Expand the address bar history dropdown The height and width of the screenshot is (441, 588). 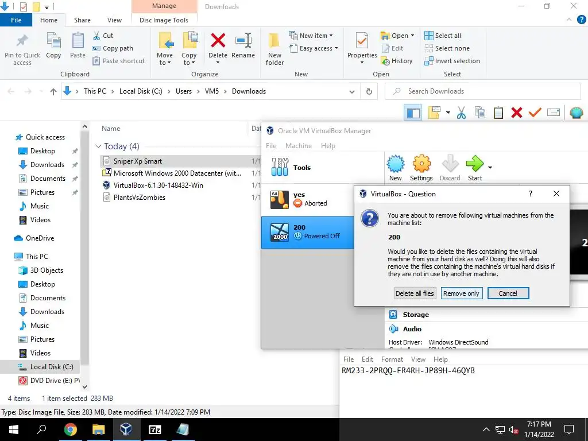pos(352,91)
